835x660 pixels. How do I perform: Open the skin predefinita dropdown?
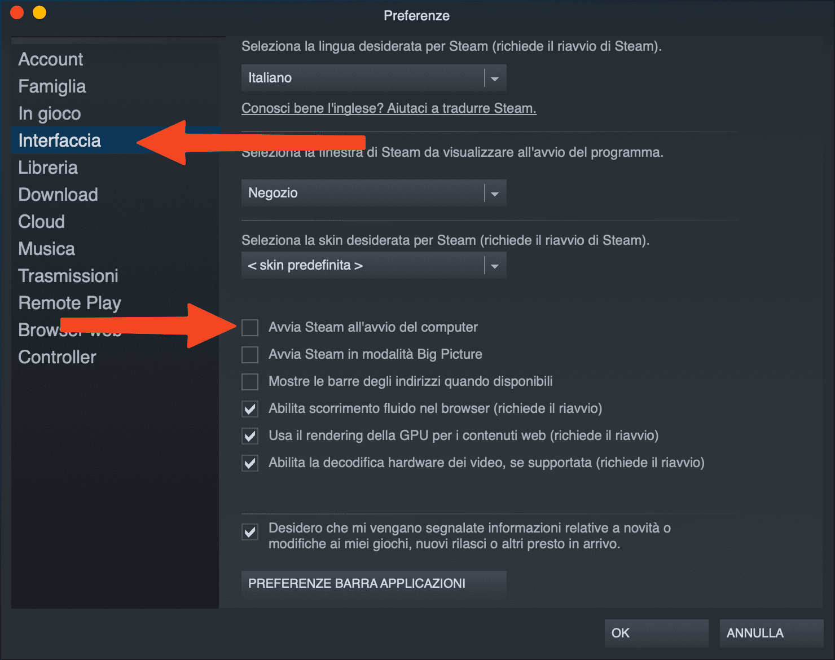click(373, 265)
